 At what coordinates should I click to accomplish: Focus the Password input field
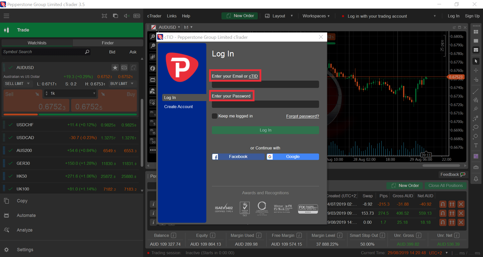pyautogui.click(x=265, y=104)
